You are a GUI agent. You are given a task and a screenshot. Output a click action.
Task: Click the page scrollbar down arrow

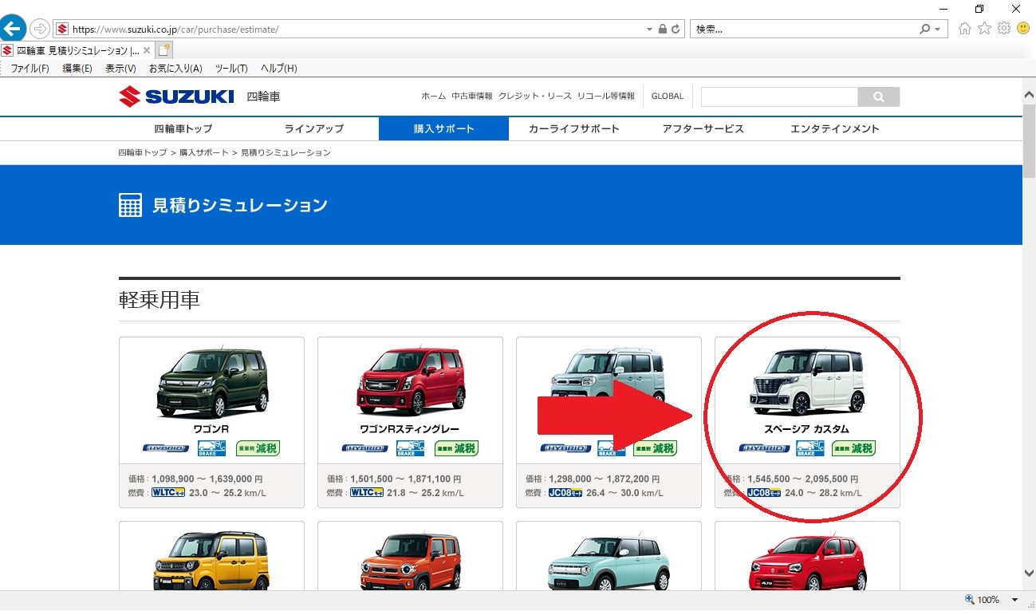[x=1029, y=573]
